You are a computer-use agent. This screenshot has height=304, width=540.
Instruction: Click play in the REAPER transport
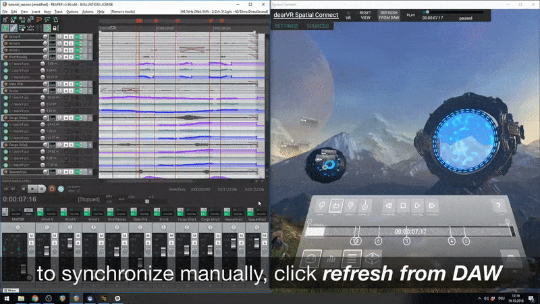pos(32,189)
